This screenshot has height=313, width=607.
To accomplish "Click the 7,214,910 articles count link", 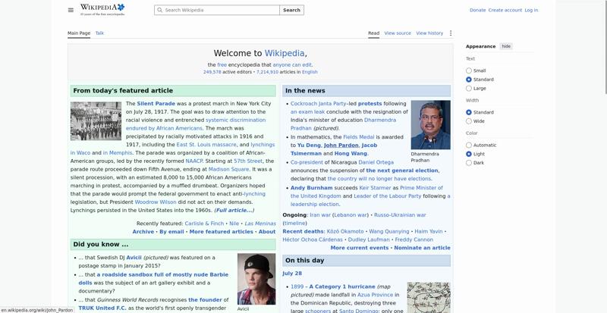I will coord(267,72).
